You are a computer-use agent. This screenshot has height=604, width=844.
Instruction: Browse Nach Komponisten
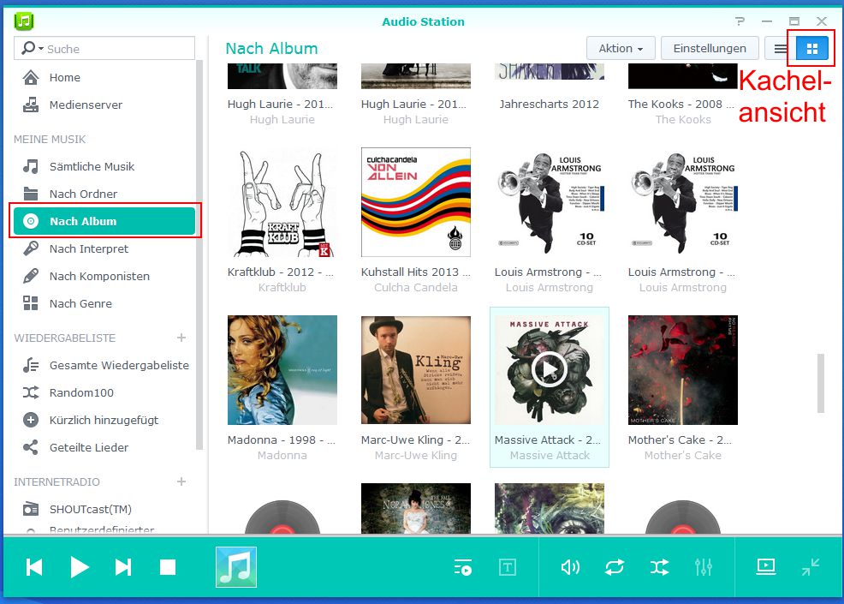pos(104,277)
